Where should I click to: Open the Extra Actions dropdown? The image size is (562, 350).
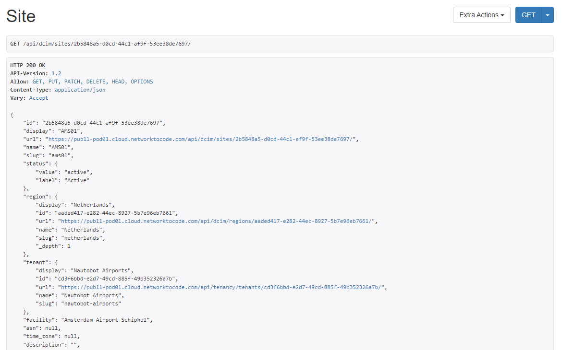(x=481, y=15)
